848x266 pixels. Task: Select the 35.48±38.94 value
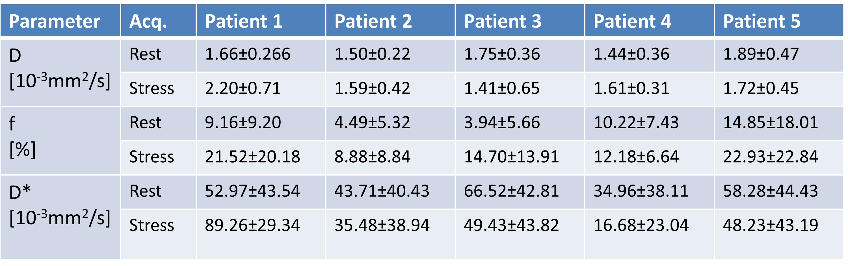[x=382, y=225]
